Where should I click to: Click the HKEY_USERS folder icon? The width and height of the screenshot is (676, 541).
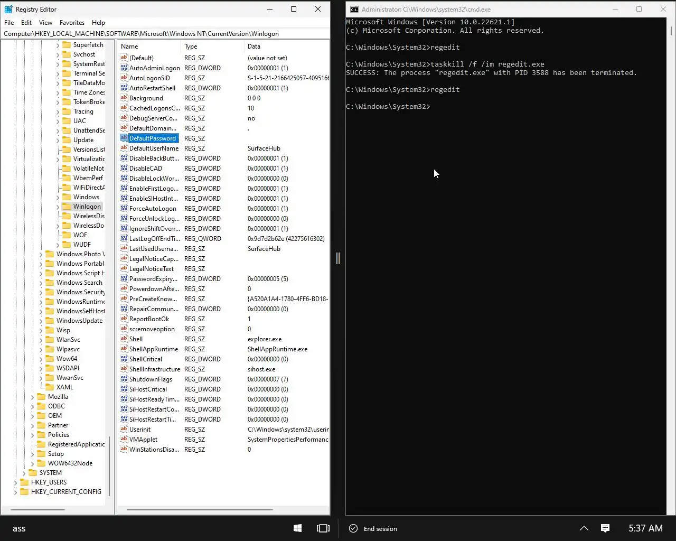point(24,482)
